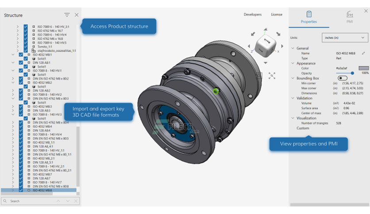The image size is (370, 214).
Task: Fit the model to the view
Action: (272, 76)
